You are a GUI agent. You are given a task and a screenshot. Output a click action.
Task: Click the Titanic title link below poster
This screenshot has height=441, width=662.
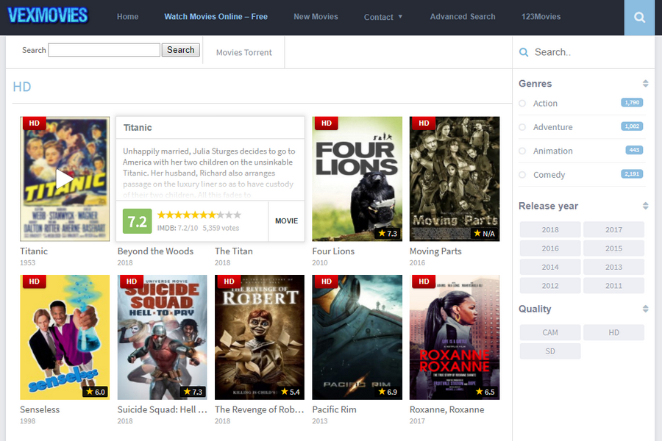pos(34,251)
